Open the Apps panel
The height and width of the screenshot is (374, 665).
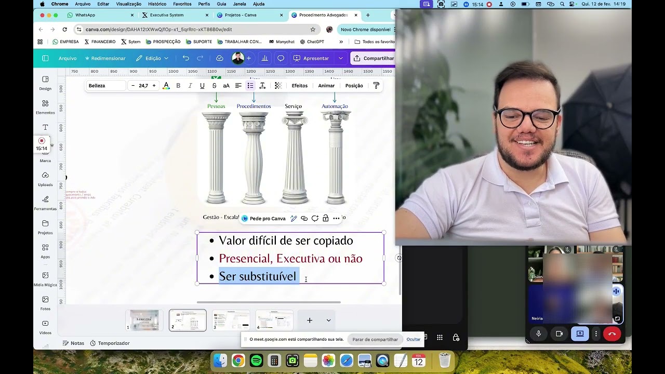tap(45, 251)
